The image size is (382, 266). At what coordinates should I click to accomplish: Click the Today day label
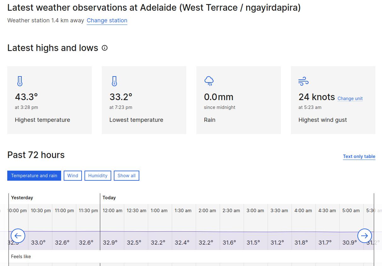point(109,198)
